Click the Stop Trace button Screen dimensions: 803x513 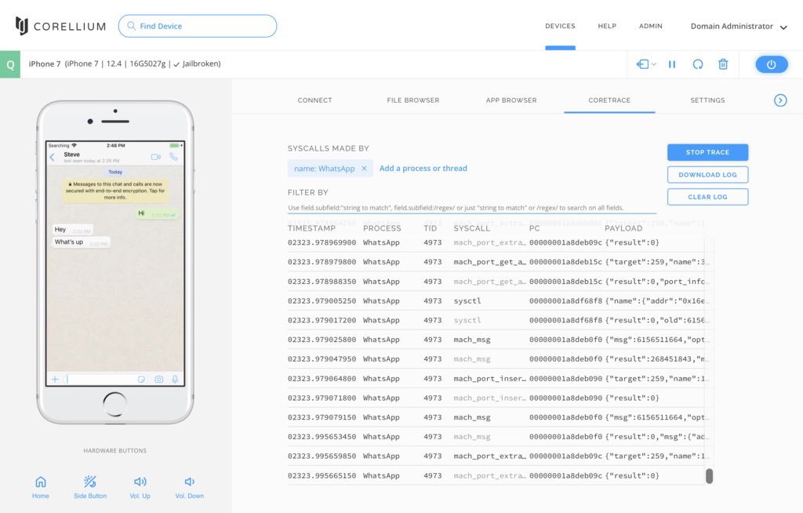[707, 152]
